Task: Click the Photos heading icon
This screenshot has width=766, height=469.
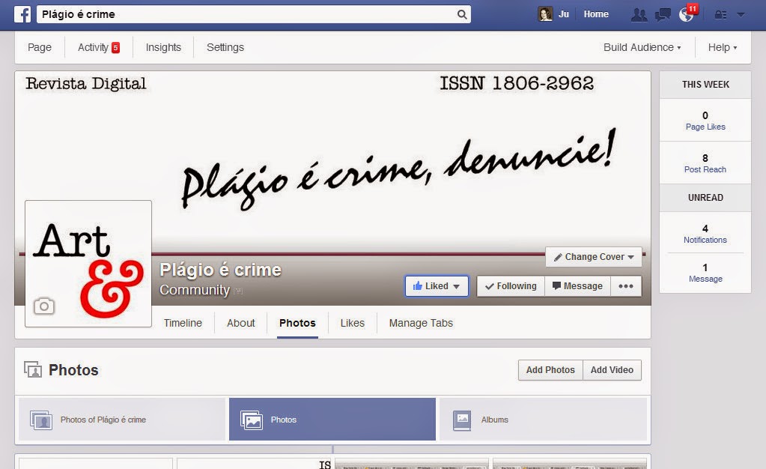Action: pyautogui.click(x=33, y=369)
